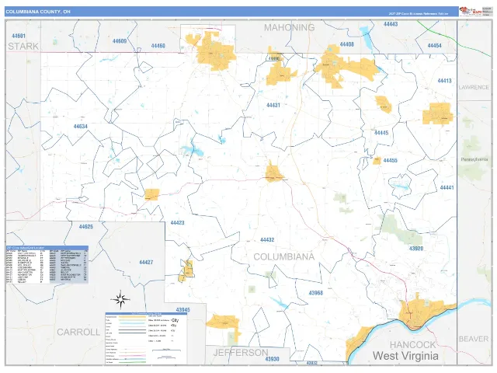
Task: Click the orange swatch in the map legend
Action: click(x=132, y=317)
